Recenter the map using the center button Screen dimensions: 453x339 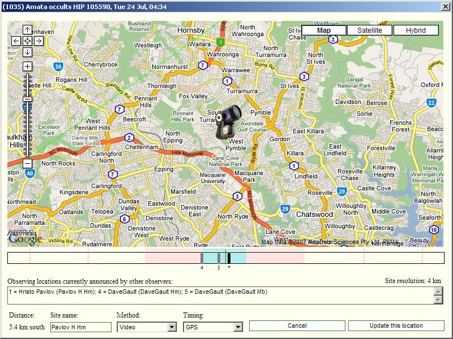click(x=27, y=41)
